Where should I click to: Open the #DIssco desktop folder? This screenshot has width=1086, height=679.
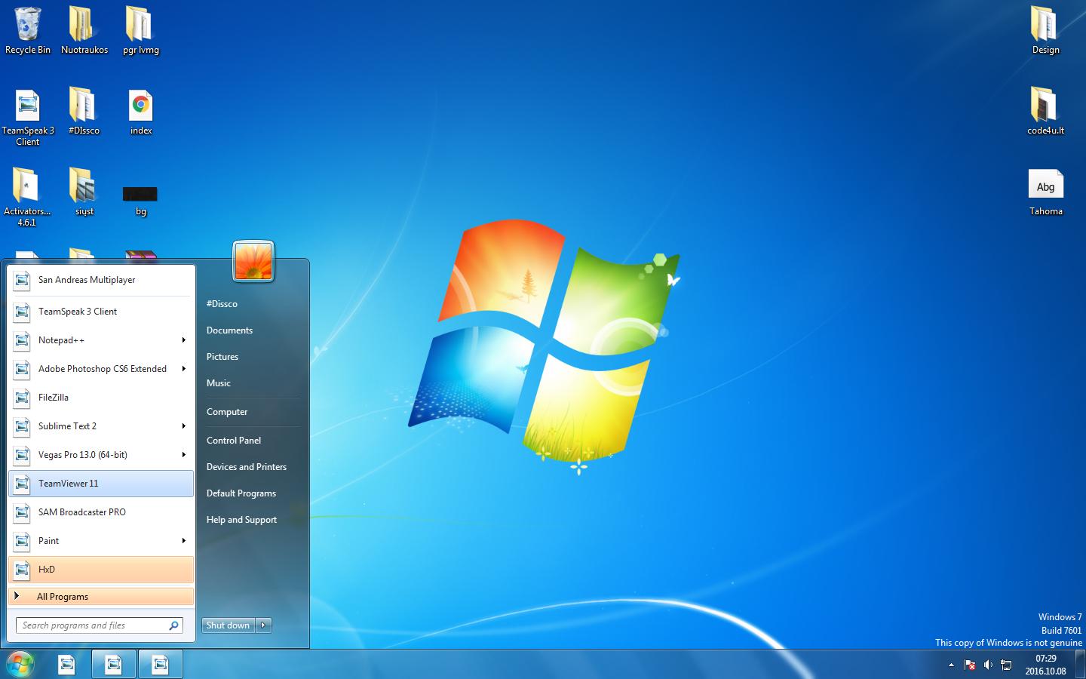(84, 111)
